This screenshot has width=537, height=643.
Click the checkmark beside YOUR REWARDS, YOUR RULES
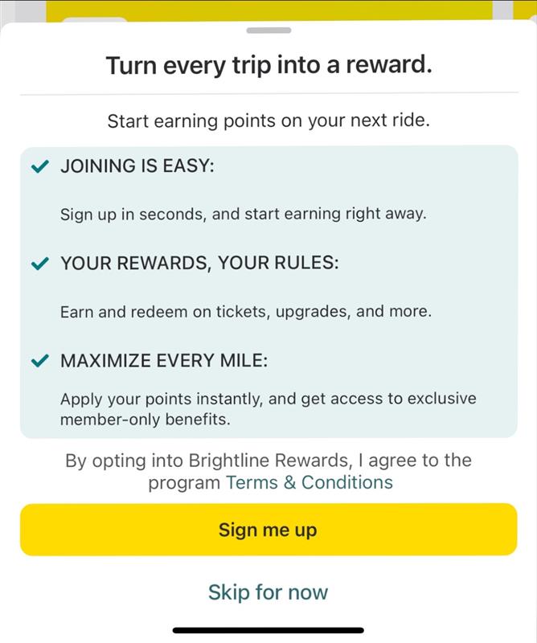[x=39, y=264]
